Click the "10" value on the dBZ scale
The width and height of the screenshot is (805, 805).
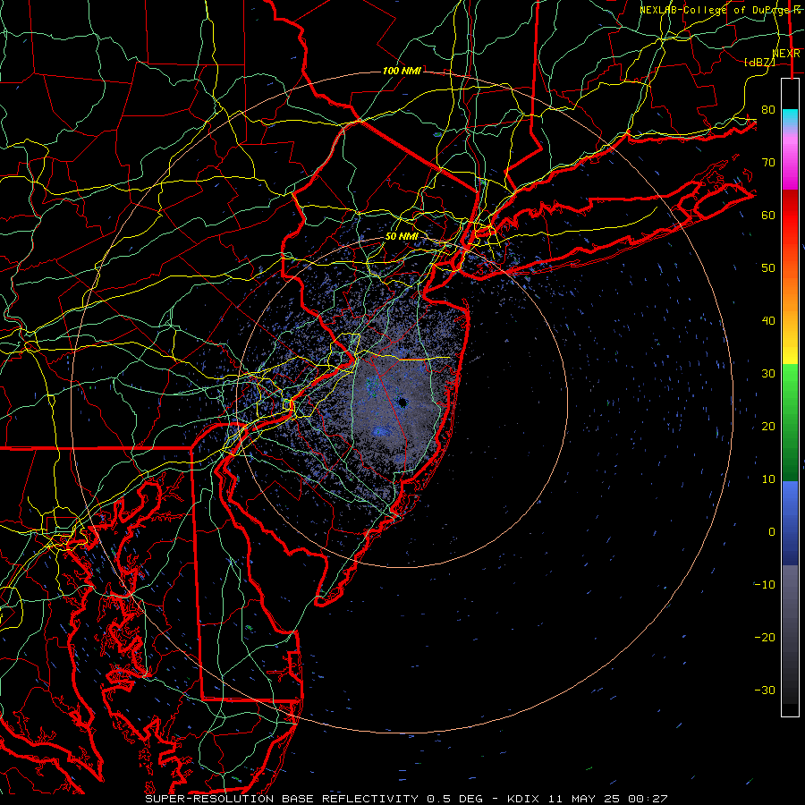[x=768, y=479]
